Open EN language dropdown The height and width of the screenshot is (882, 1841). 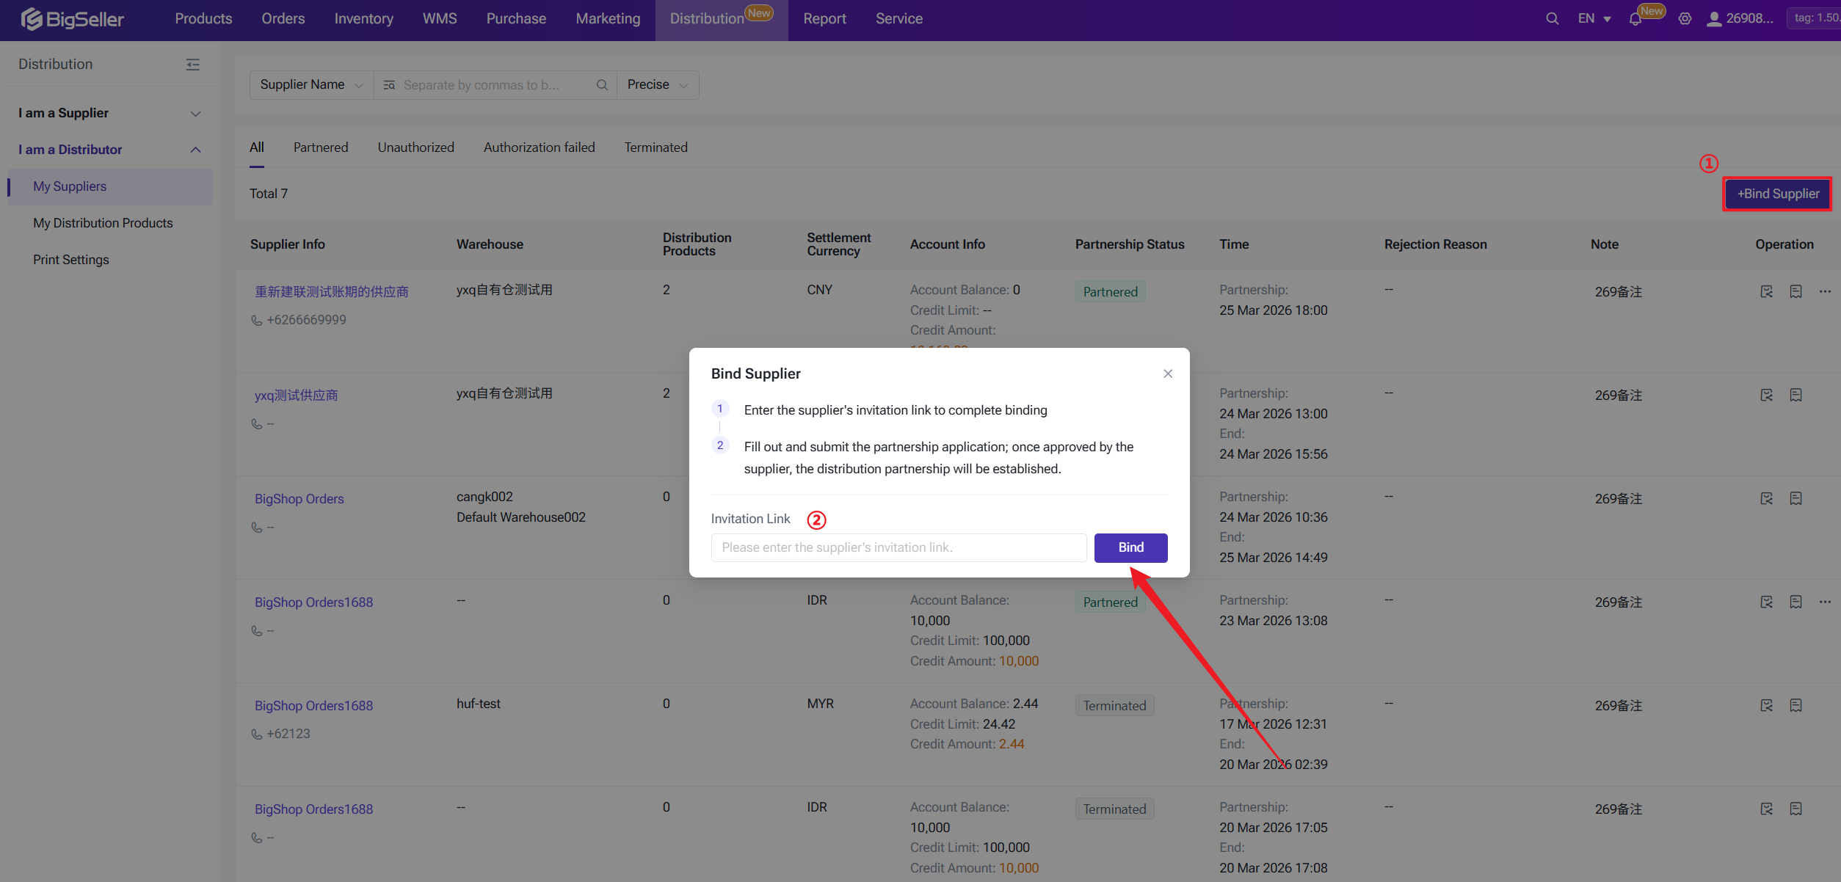[1594, 19]
